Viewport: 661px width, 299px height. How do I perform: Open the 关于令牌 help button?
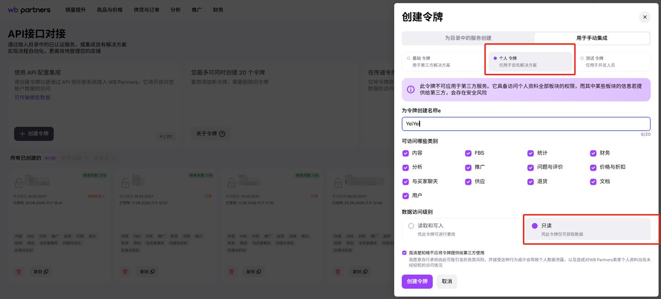tap(211, 134)
